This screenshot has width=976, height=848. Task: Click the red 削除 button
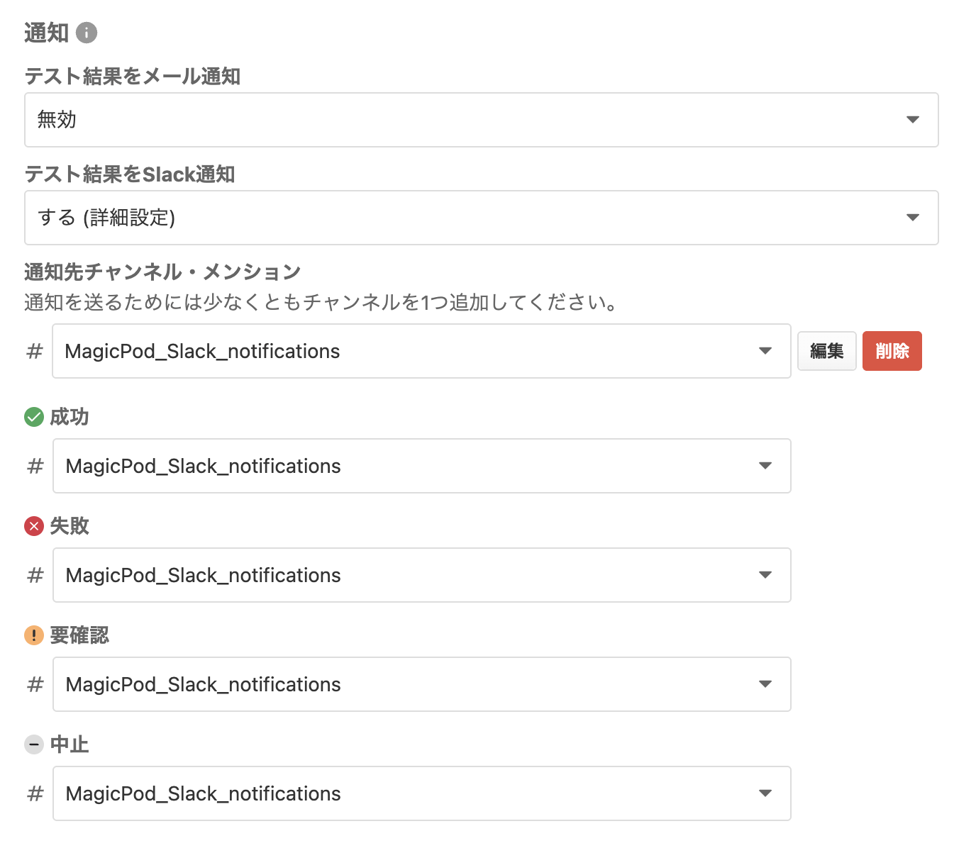(x=892, y=351)
